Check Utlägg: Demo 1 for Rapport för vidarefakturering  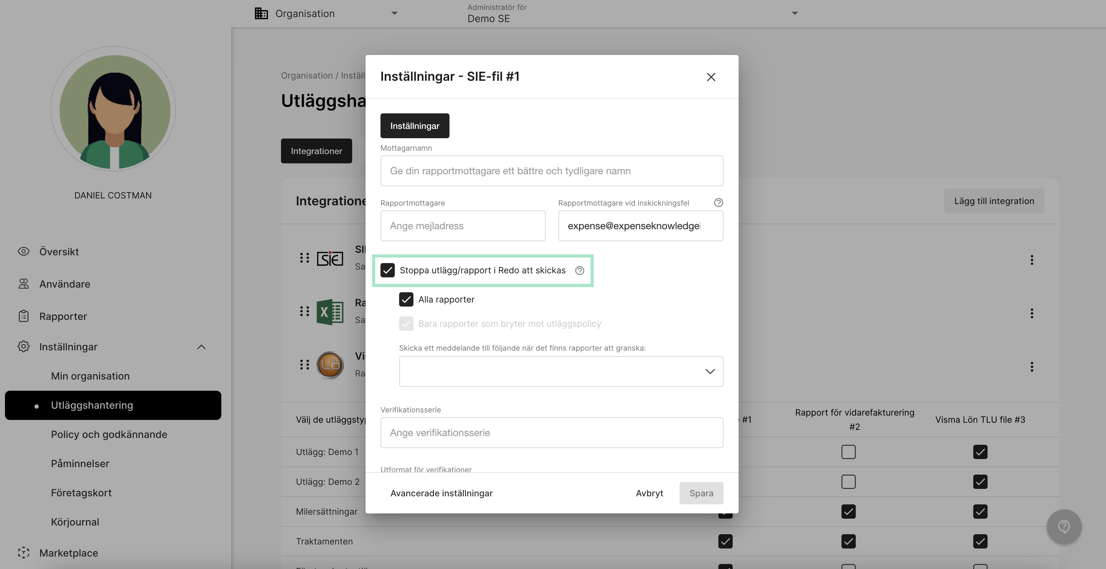click(848, 452)
